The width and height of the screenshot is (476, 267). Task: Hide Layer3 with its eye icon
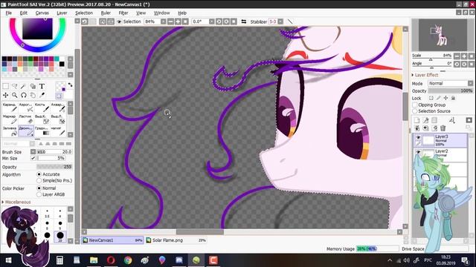click(x=418, y=137)
